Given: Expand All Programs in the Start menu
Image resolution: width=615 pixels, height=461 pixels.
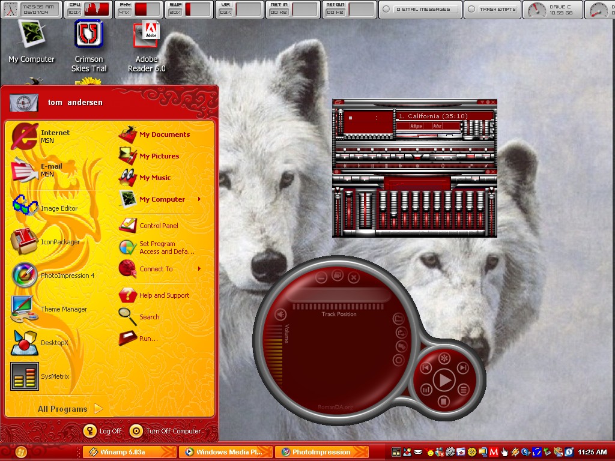Looking at the screenshot, I should tap(70, 409).
